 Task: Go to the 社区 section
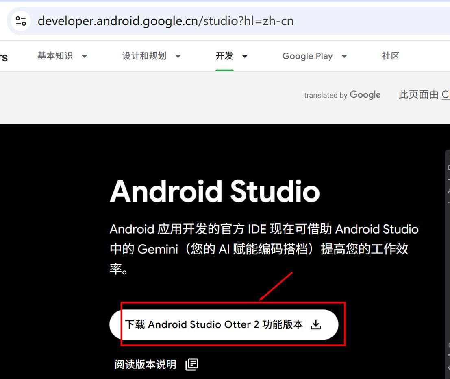[390, 56]
